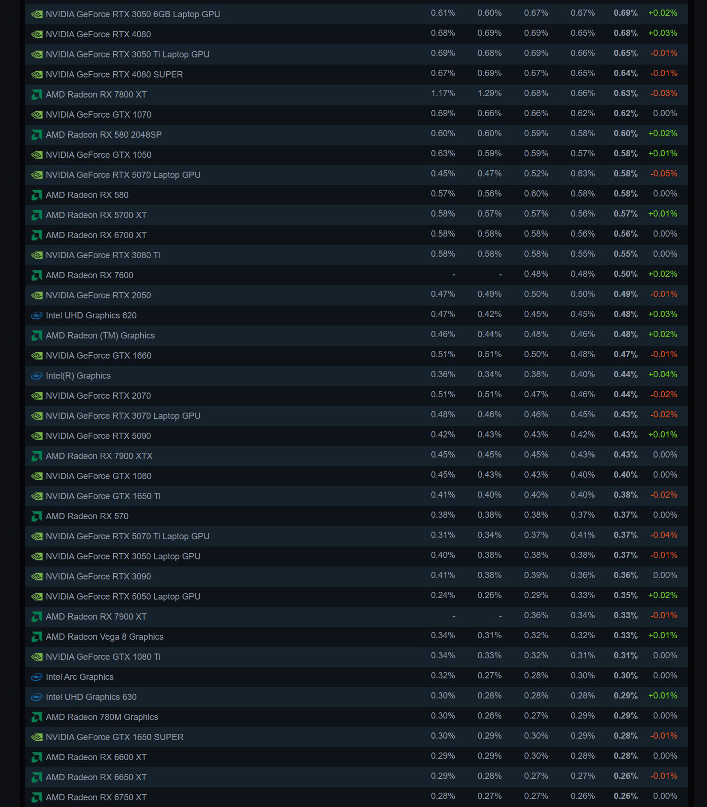The image size is (707, 807).
Task: Click bold 0.44% in the RTX 2070 row
Action: tap(626, 394)
